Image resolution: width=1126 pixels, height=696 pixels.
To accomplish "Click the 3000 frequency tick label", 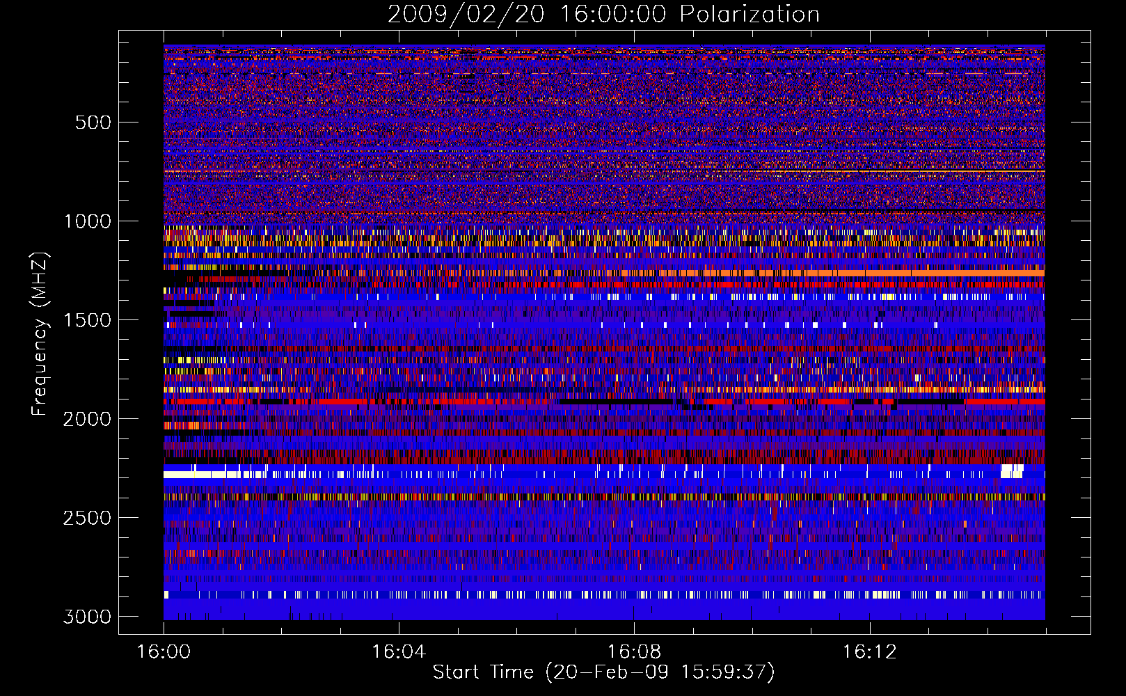I will 87,617.
